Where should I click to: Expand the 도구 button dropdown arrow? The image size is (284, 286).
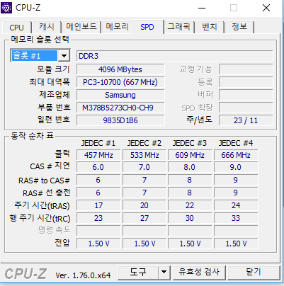164,273
